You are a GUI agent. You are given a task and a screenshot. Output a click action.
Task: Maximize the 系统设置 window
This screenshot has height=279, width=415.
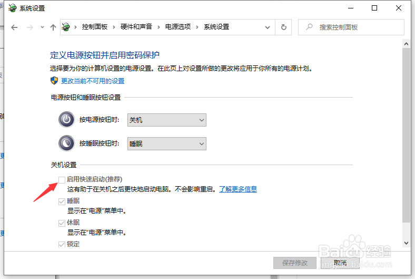point(374,8)
